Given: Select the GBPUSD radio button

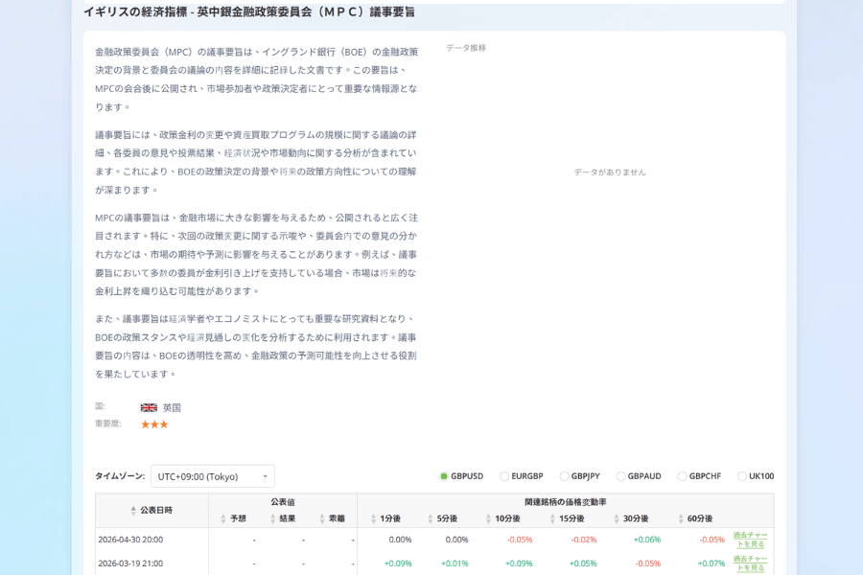Looking at the screenshot, I should tap(444, 476).
